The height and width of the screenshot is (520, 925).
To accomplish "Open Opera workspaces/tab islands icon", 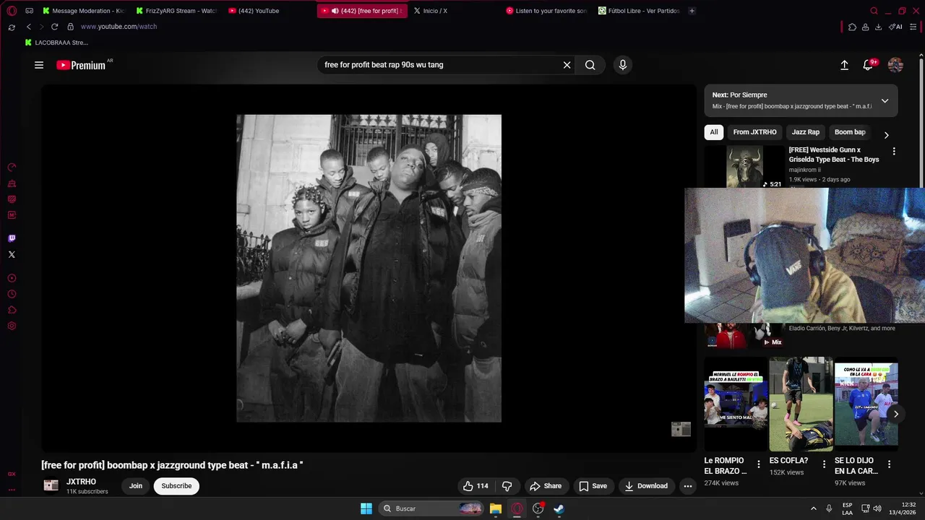I will click(29, 11).
